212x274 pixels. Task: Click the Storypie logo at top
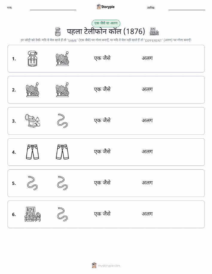[x=106, y=7]
